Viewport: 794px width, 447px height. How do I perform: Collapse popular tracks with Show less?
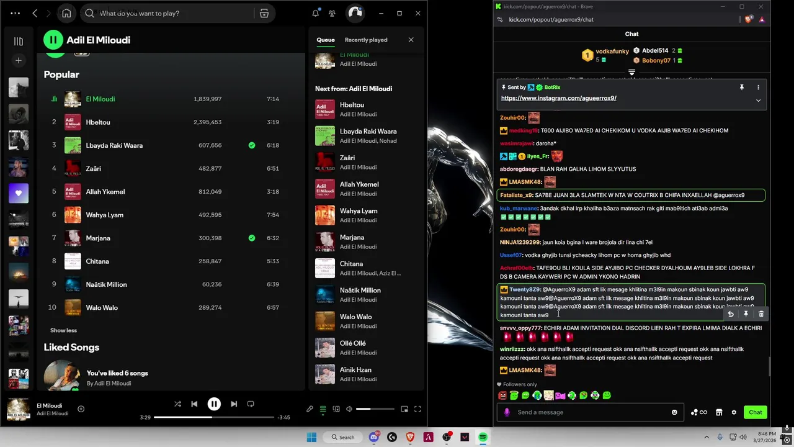tap(63, 330)
